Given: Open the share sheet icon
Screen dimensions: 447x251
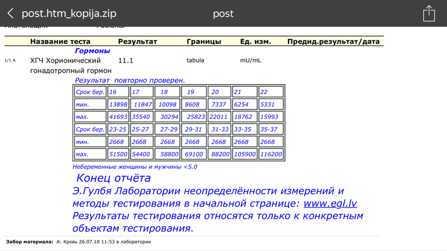Looking at the screenshot, I should [428, 13].
